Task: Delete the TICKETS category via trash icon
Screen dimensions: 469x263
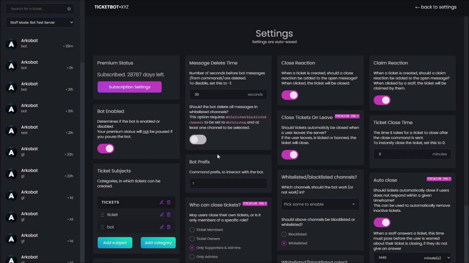Action: 169,202
